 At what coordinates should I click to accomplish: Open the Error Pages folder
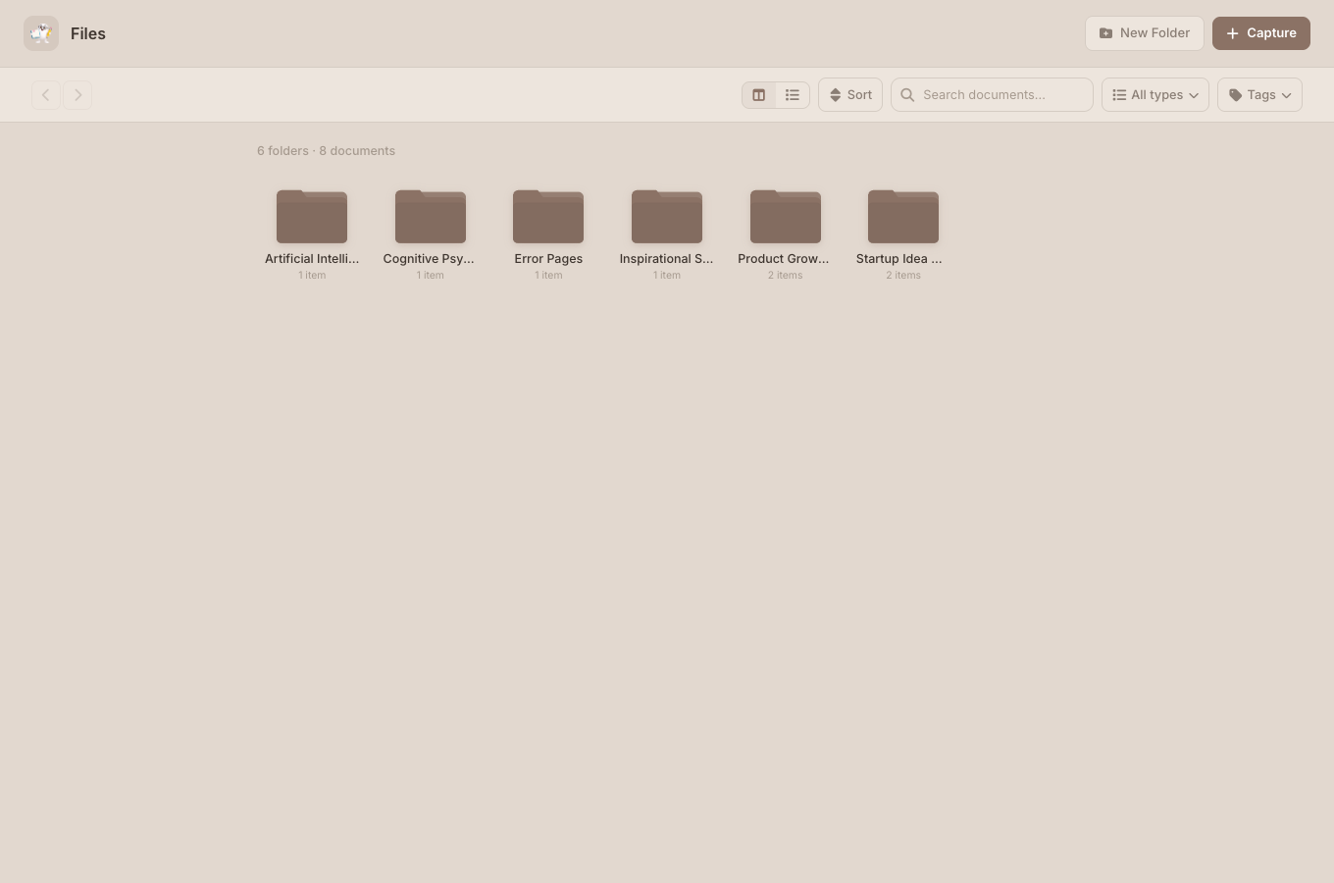[x=548, y=216]
